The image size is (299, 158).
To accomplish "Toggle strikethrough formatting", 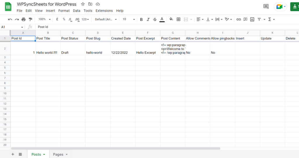I will [x=155, y=19].
